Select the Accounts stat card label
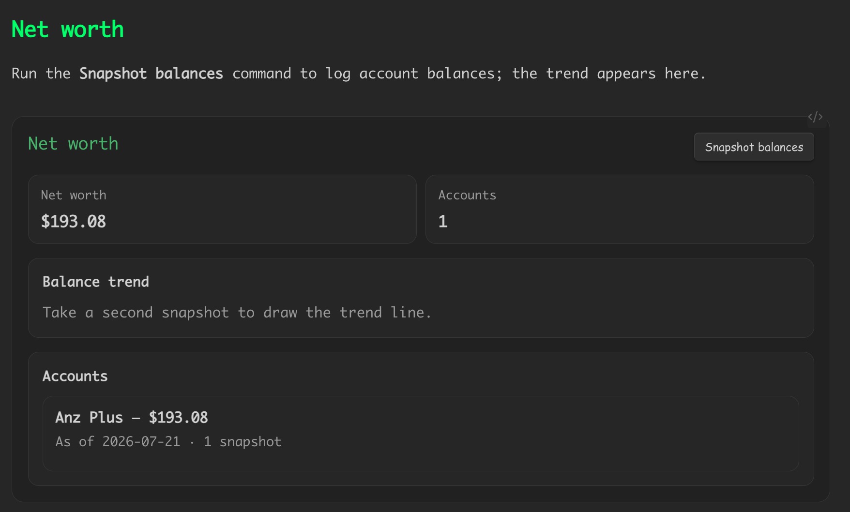The width and height of the screenshot is (850, 512). [x=467, y=195]
